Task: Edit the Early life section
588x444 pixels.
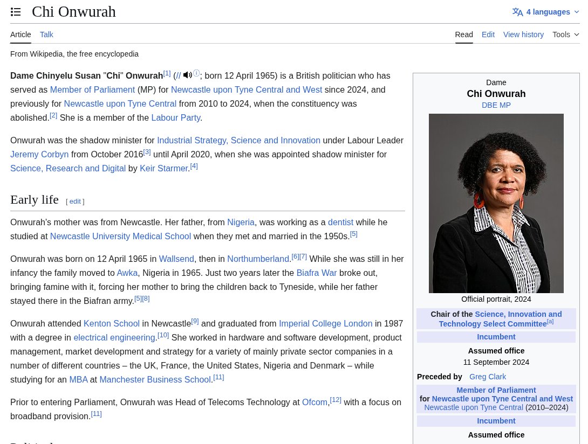Action: (75, 201)
